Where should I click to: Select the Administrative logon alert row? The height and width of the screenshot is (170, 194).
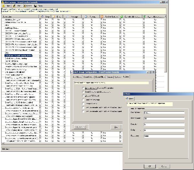[x=13, y=19]
